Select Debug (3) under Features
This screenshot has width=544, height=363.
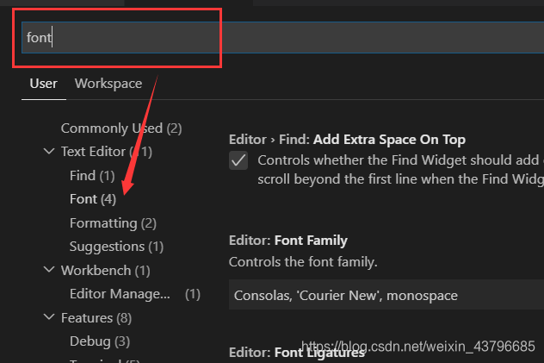click(100, 341)
